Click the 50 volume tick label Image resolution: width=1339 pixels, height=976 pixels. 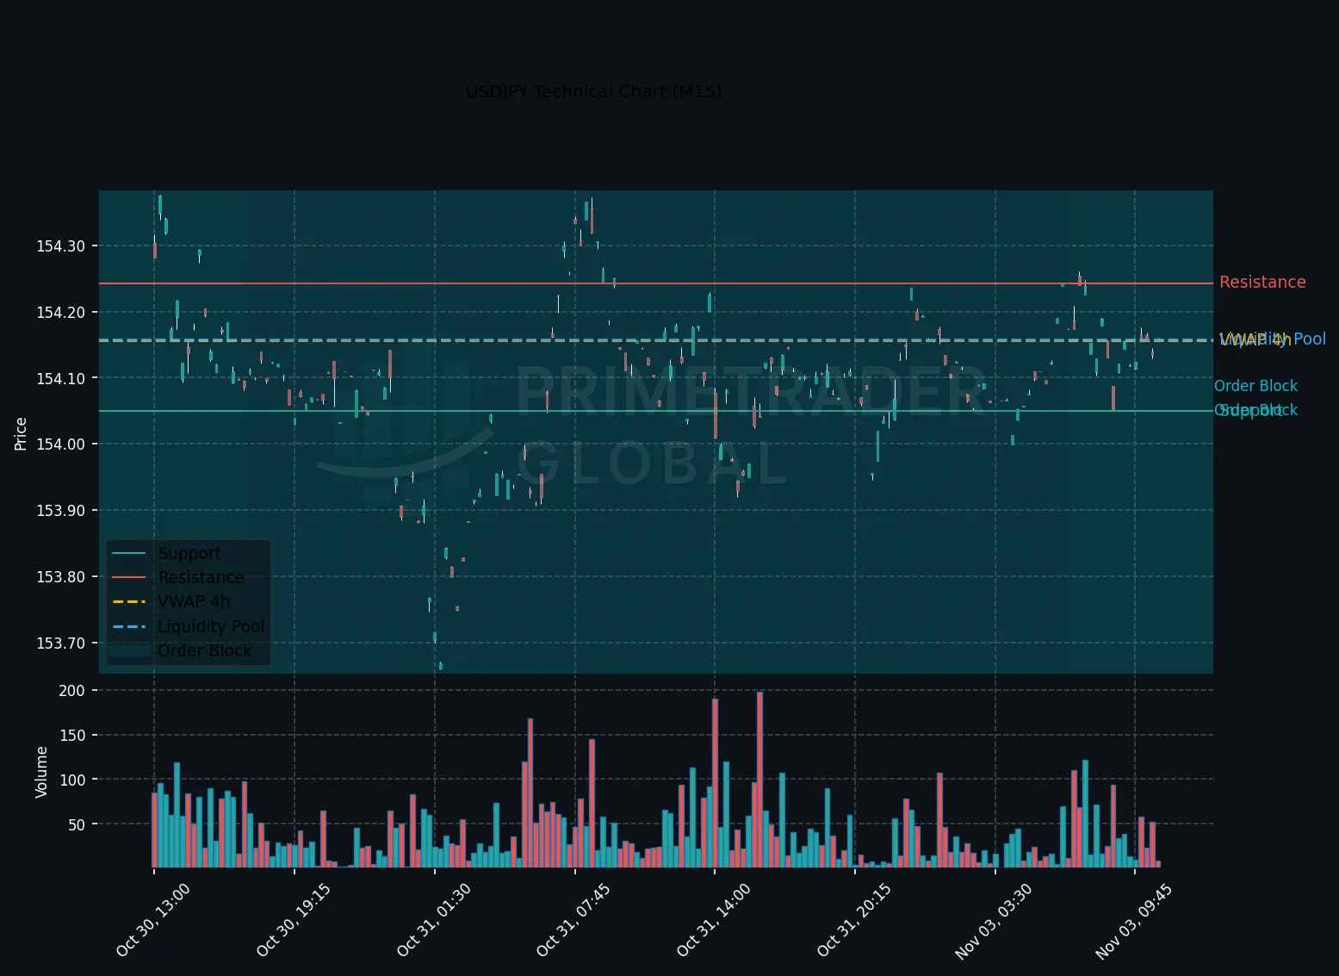coord(77,825)
